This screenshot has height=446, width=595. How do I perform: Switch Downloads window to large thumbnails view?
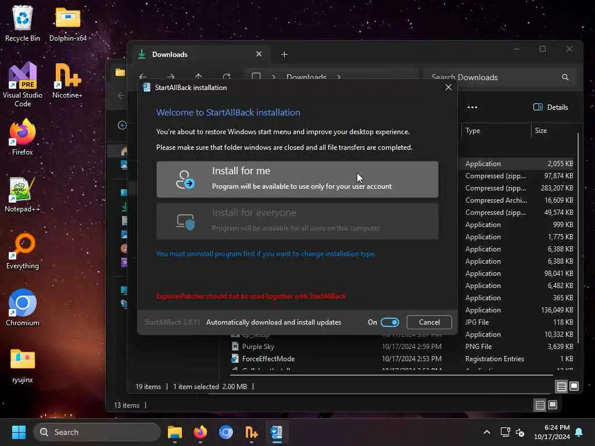(574, 386)
